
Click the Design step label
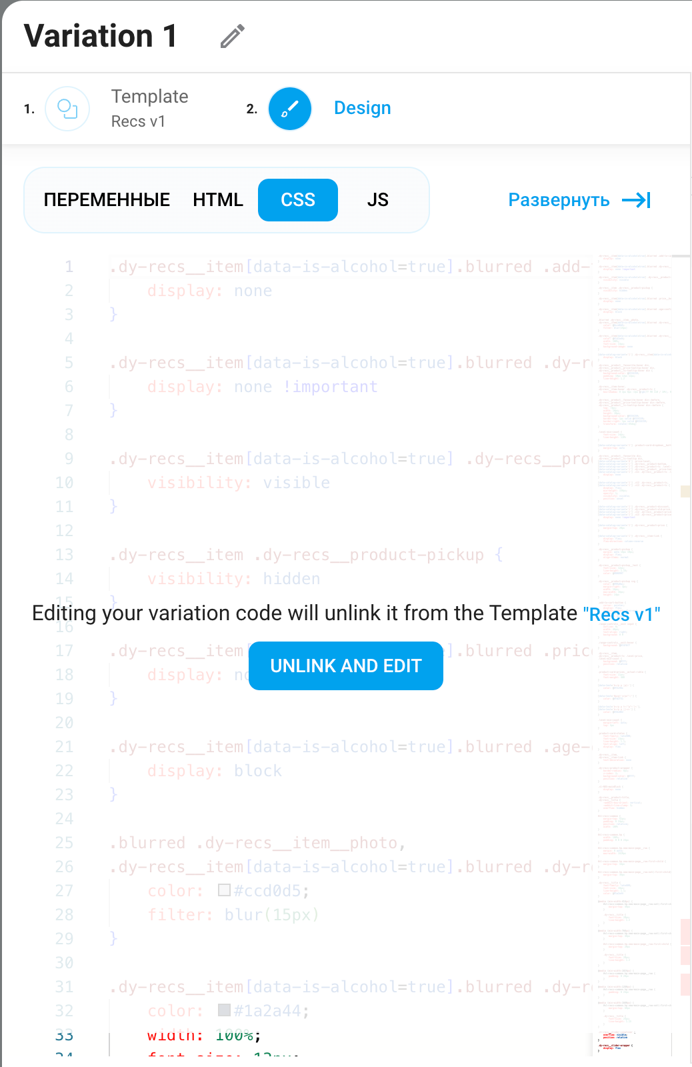pos(362,108)
